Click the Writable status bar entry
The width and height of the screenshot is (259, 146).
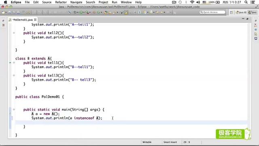[147, 142]
